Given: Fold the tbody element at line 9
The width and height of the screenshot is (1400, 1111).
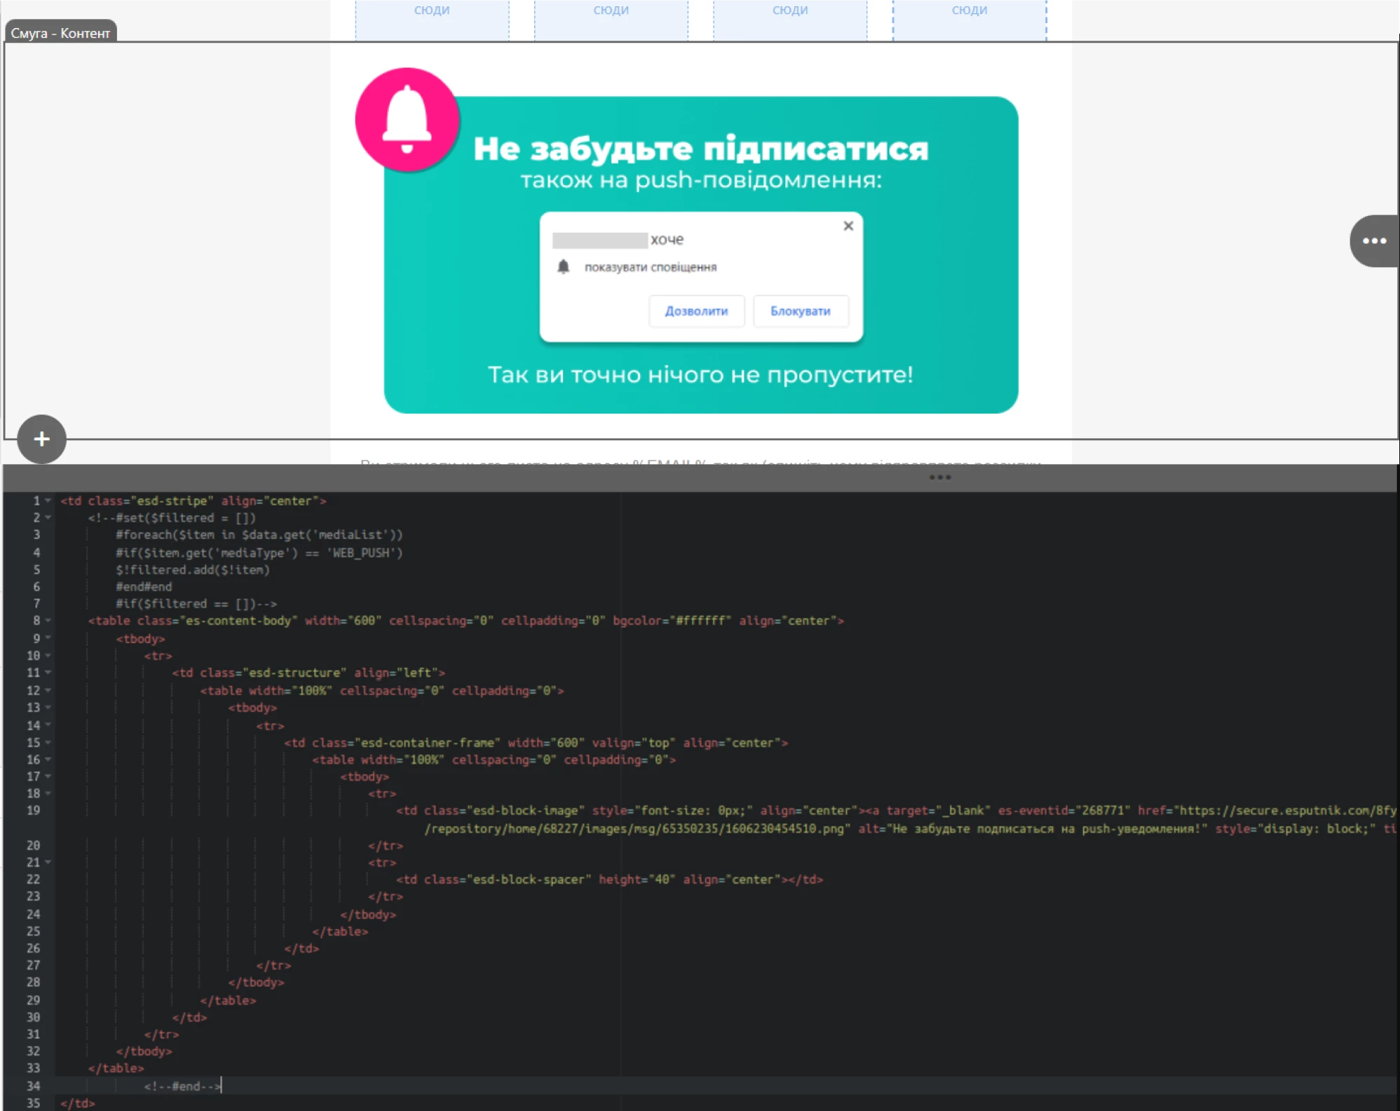Looking at the screenshot, I should [x=48, y=638].
